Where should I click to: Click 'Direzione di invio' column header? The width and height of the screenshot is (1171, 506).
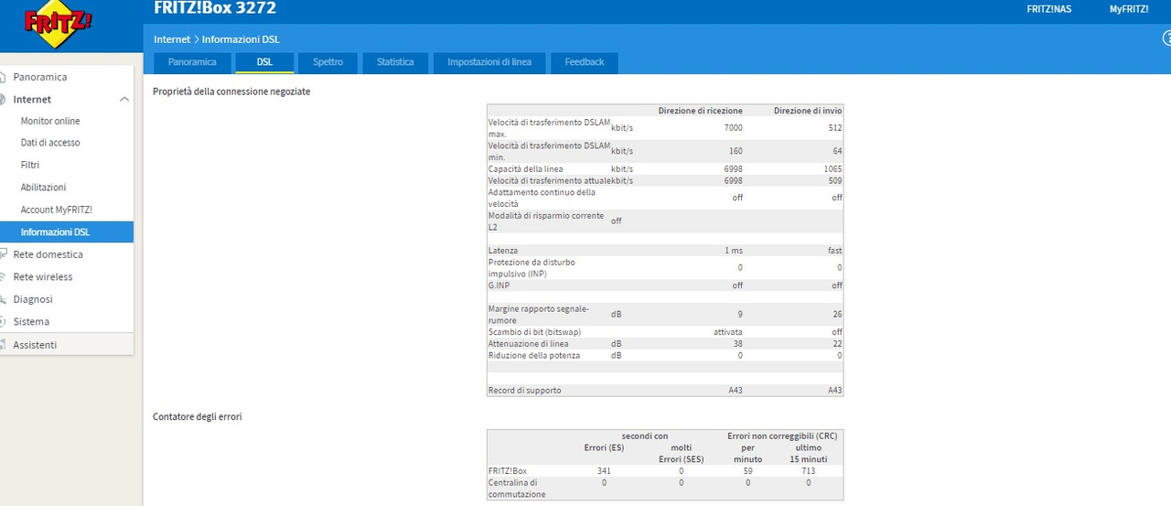[x=808, y=111]
